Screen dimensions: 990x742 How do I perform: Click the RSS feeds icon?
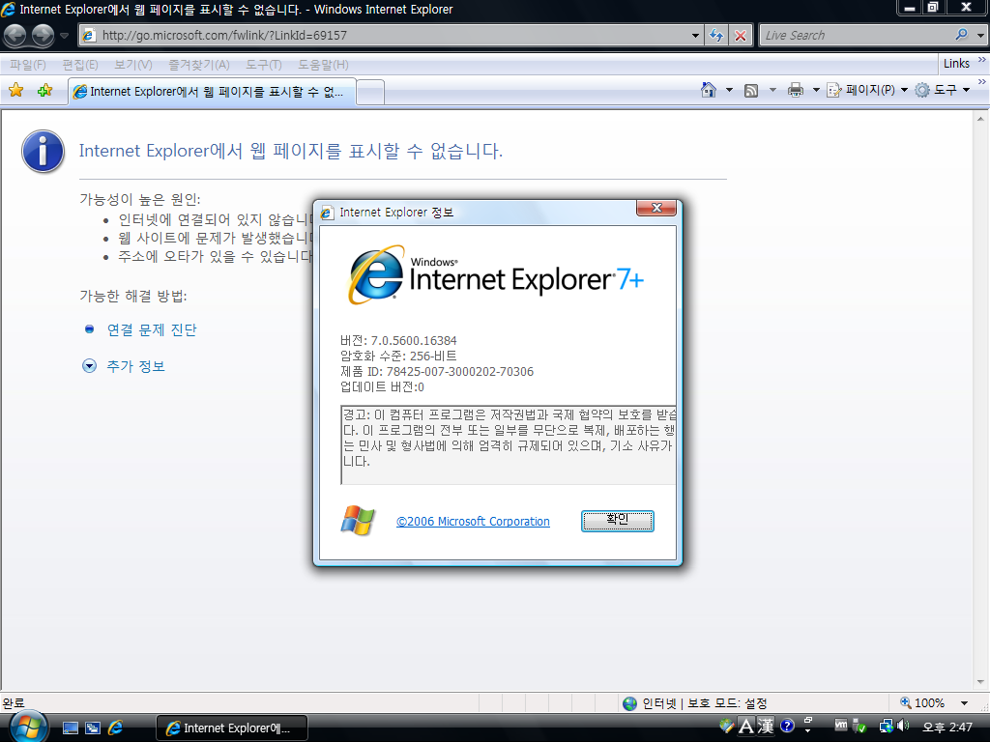point(751,90)
